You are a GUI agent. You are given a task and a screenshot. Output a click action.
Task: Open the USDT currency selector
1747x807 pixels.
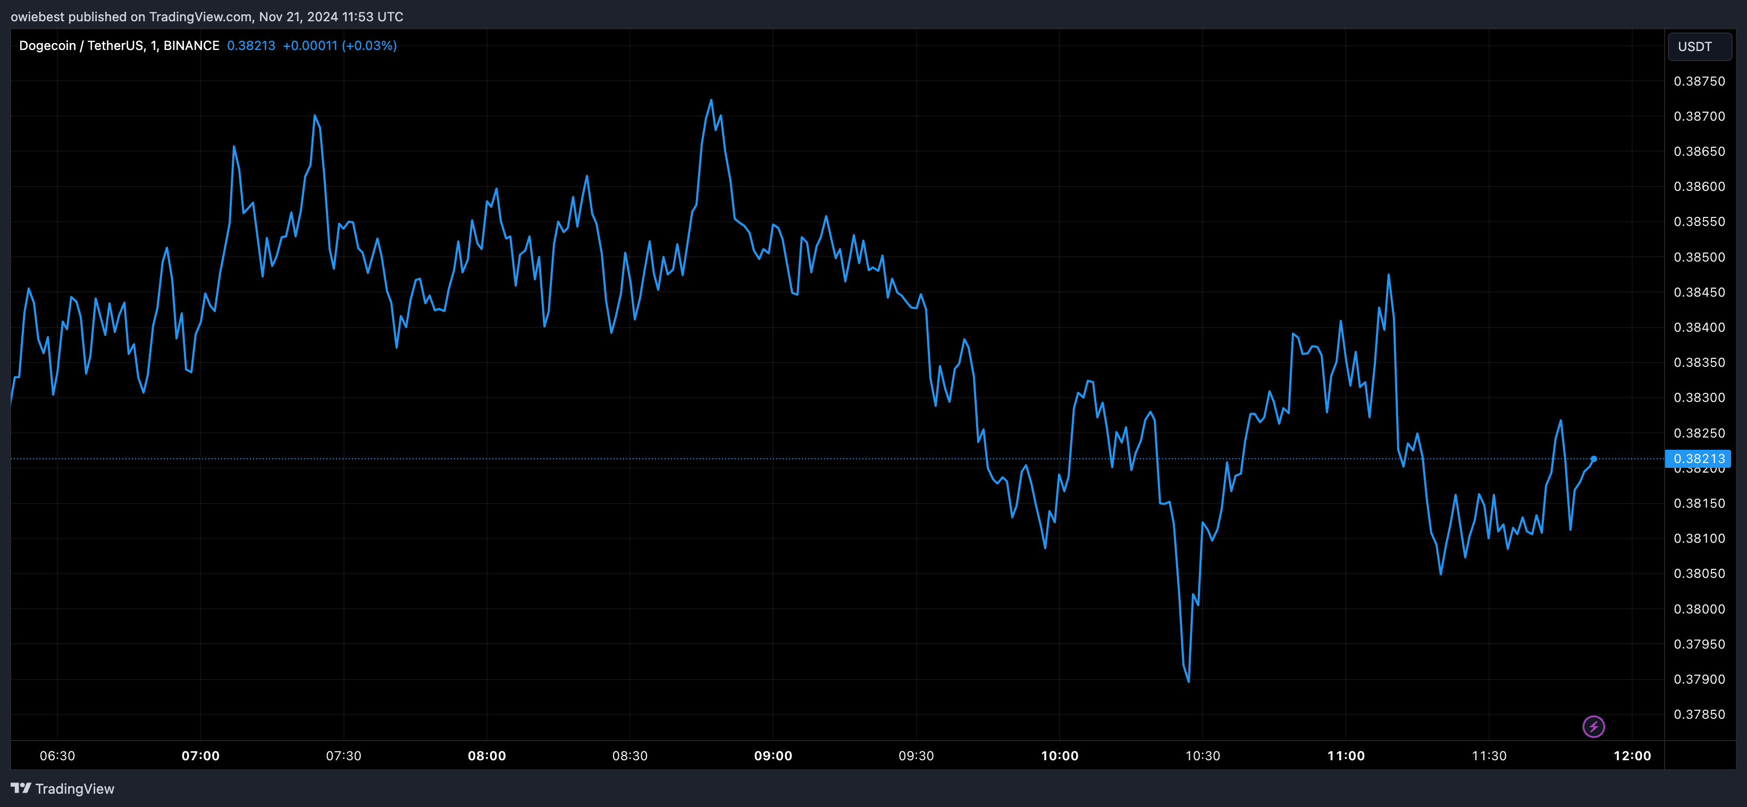click(x=1699, y=46)
